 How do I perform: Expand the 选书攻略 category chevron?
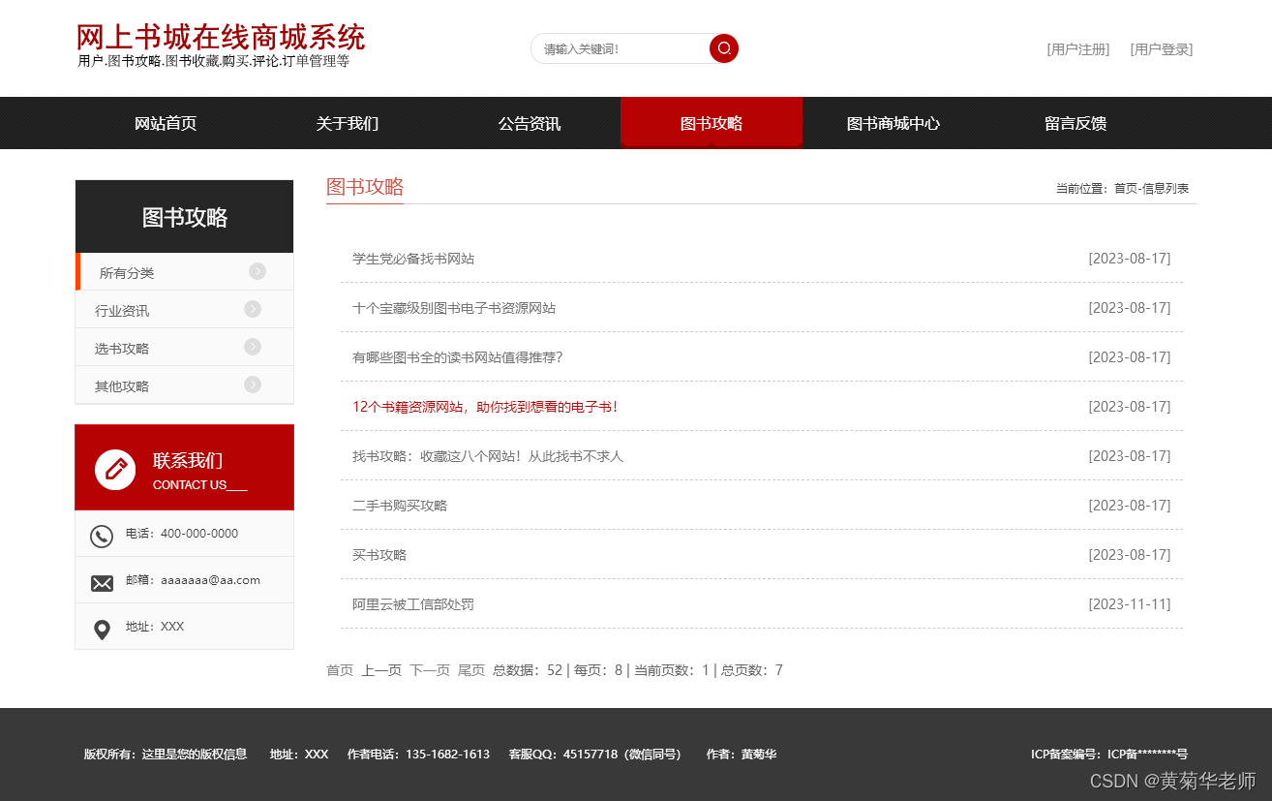click(254, 347)
